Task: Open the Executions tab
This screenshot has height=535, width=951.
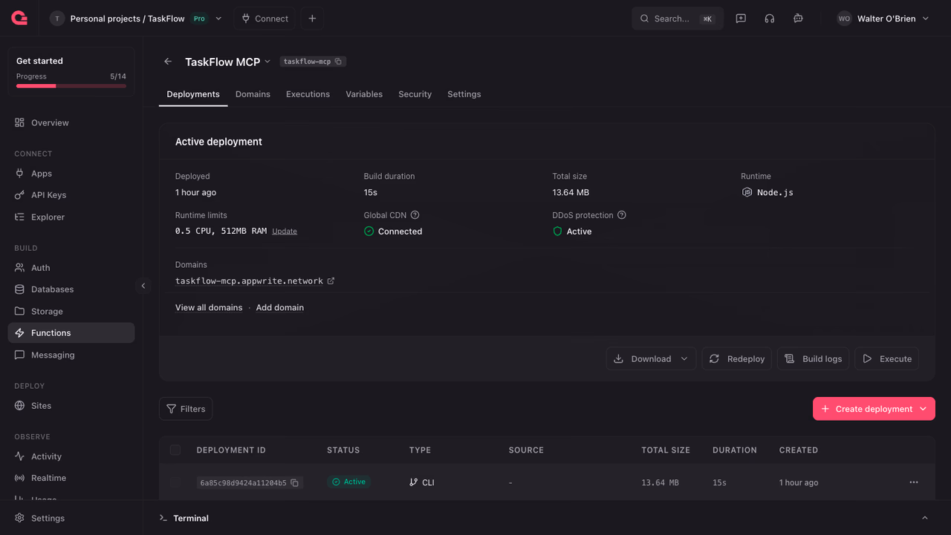Action: tap(308, 94)
